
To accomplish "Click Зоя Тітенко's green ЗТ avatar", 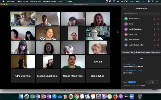I will 126,19.
